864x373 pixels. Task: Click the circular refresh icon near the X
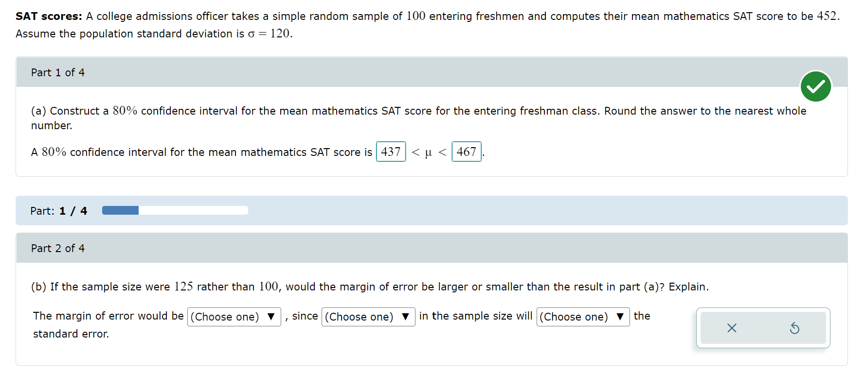pos(795,328)
